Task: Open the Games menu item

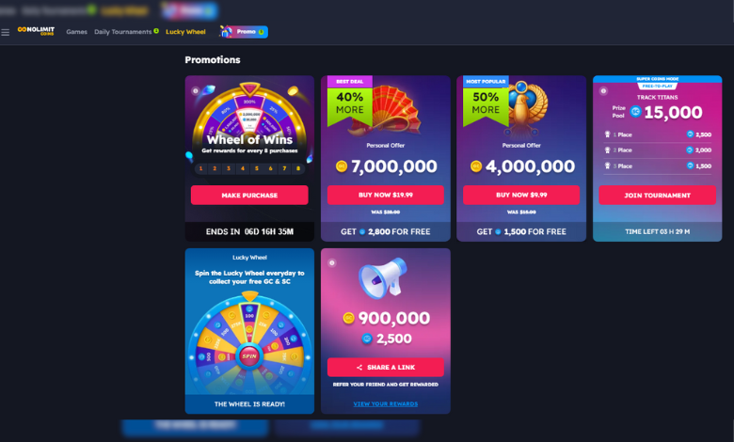Action: pos(77,32)
